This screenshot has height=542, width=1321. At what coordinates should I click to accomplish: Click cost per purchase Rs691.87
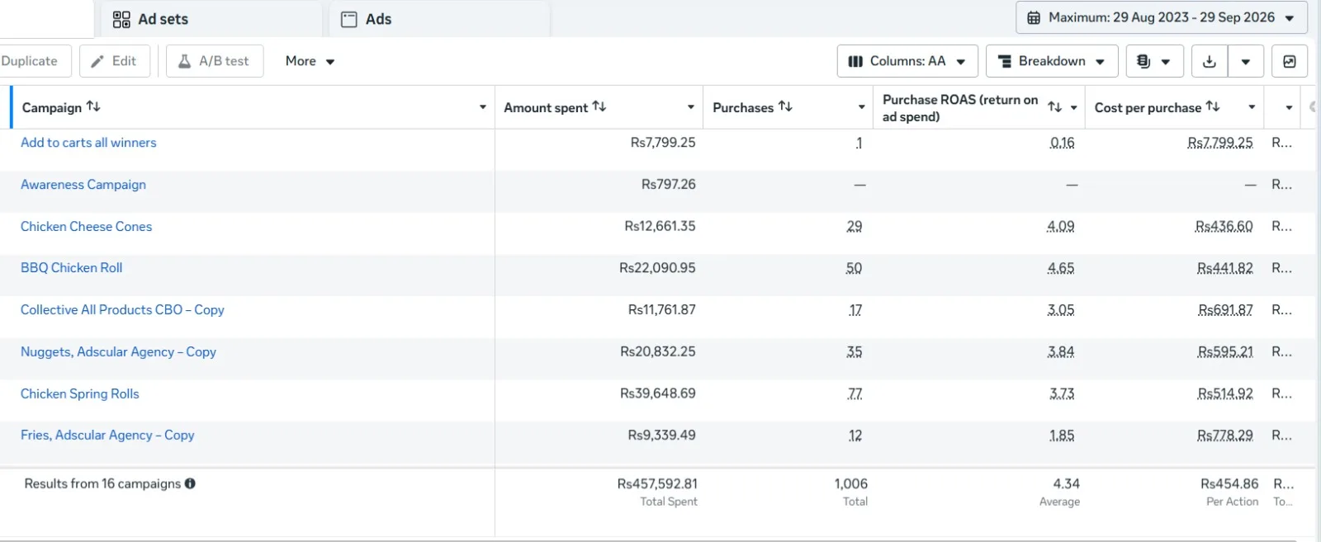(1225, 310)
